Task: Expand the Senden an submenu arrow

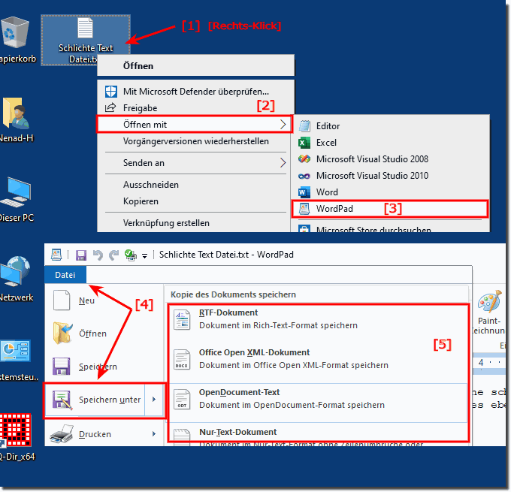Action: coord(283,162)
